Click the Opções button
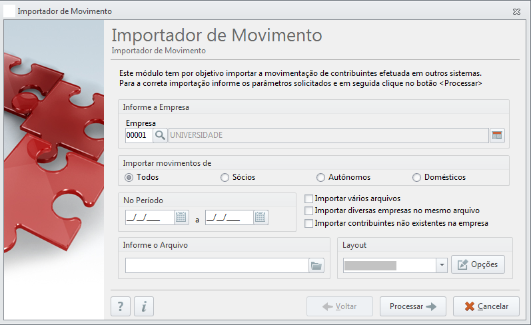 click(x=478, y=264)
